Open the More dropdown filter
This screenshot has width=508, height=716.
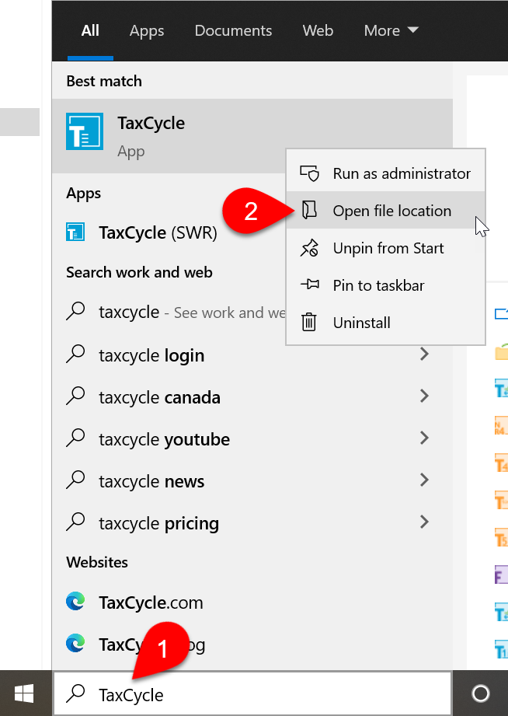(391, 30)
